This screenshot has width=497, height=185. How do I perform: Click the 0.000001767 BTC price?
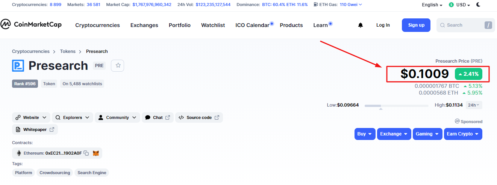tap(437, 86)
